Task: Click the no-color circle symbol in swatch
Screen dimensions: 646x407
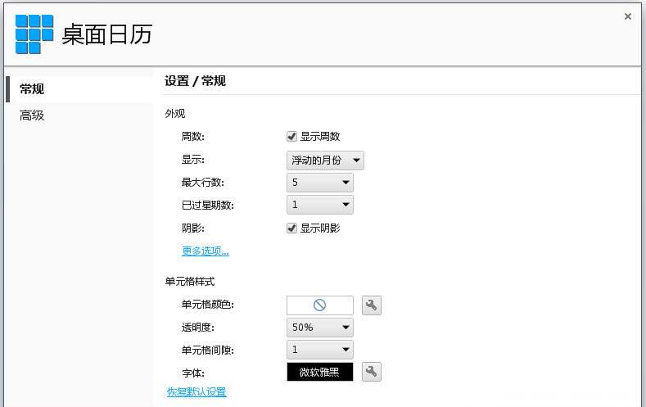Action: click(320, 305)
